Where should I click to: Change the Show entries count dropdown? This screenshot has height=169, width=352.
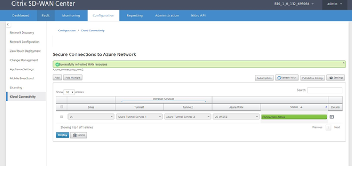(69, 92)
